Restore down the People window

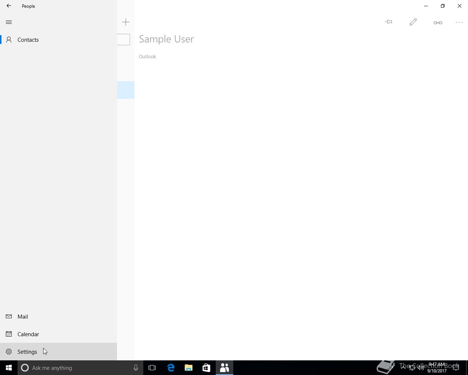pos(443,6)
